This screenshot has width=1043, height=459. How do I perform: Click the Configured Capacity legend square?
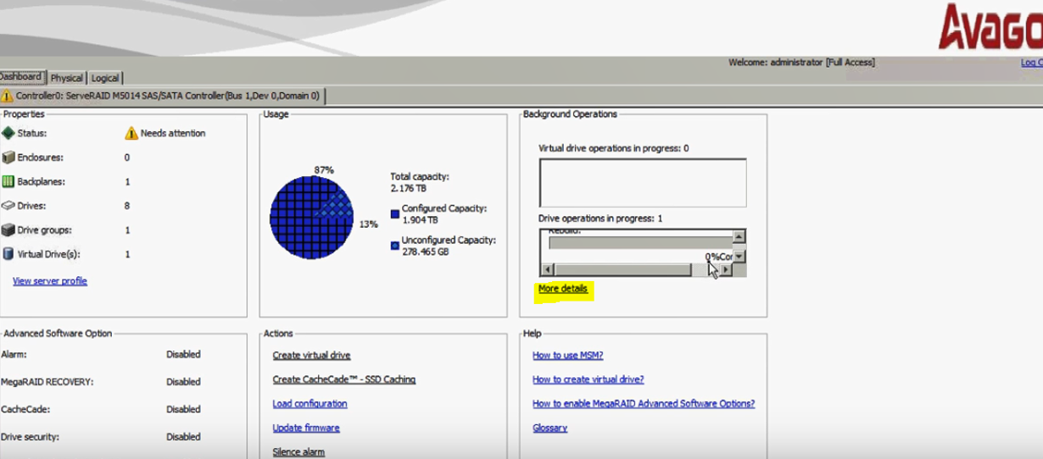coord(395,214)
